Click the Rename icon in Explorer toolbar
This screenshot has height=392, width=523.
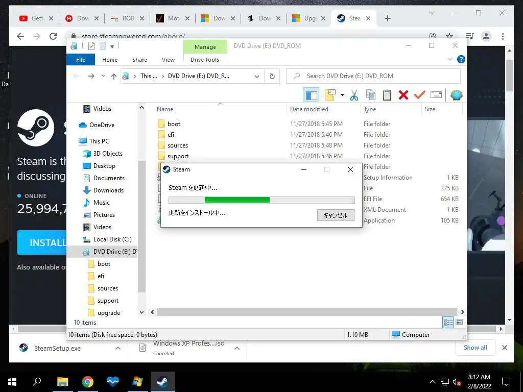[436, 95]
